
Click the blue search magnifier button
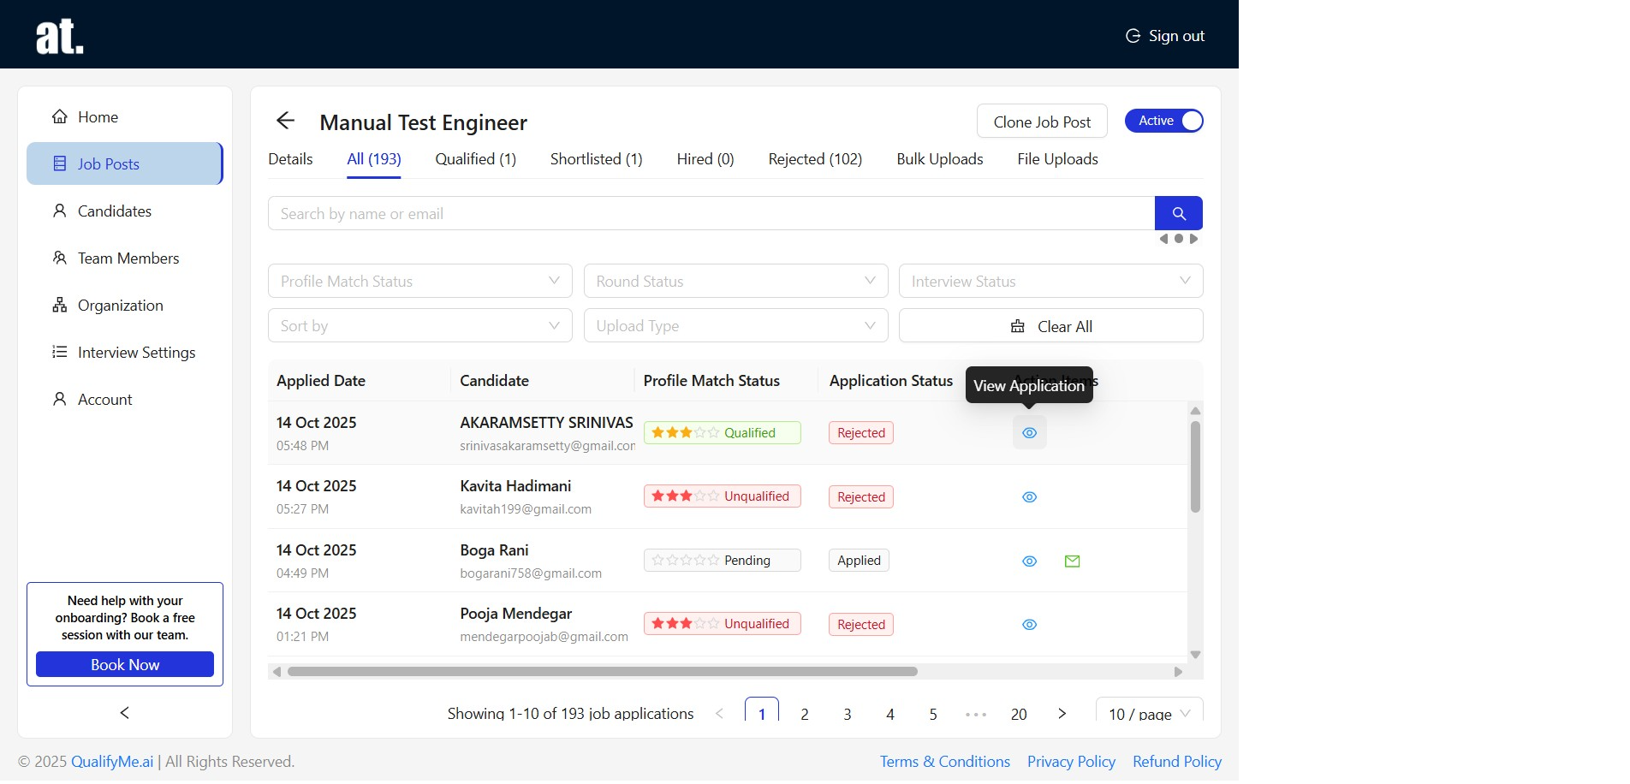(x=1178, y=213)
